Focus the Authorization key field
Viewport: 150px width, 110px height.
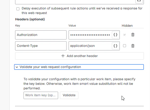[41, 35]
